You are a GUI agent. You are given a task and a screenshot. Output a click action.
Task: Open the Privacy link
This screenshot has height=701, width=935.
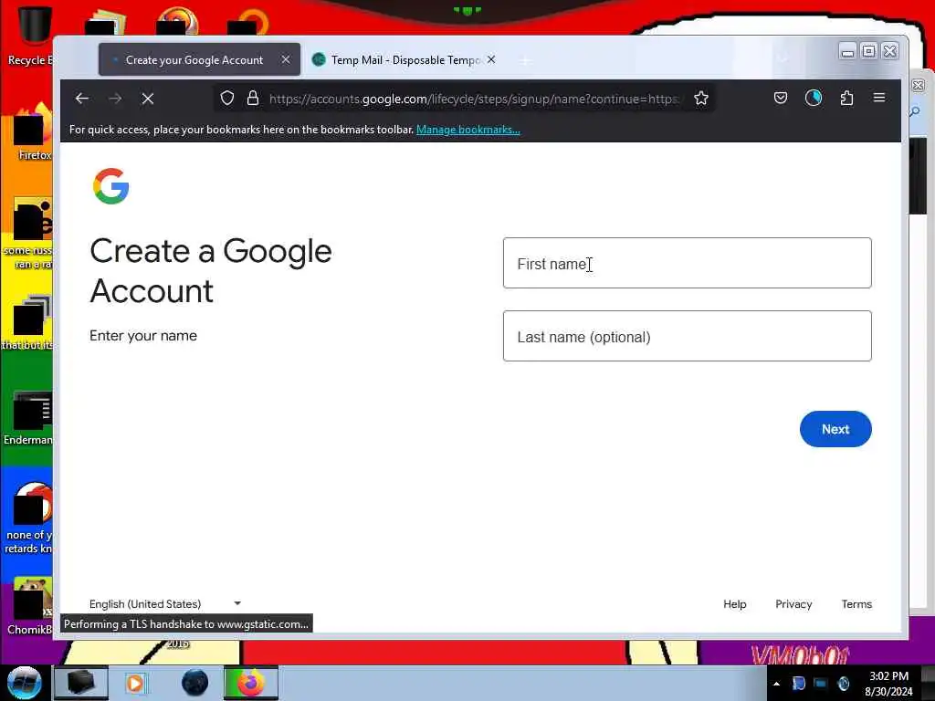[x=793, y=604]
